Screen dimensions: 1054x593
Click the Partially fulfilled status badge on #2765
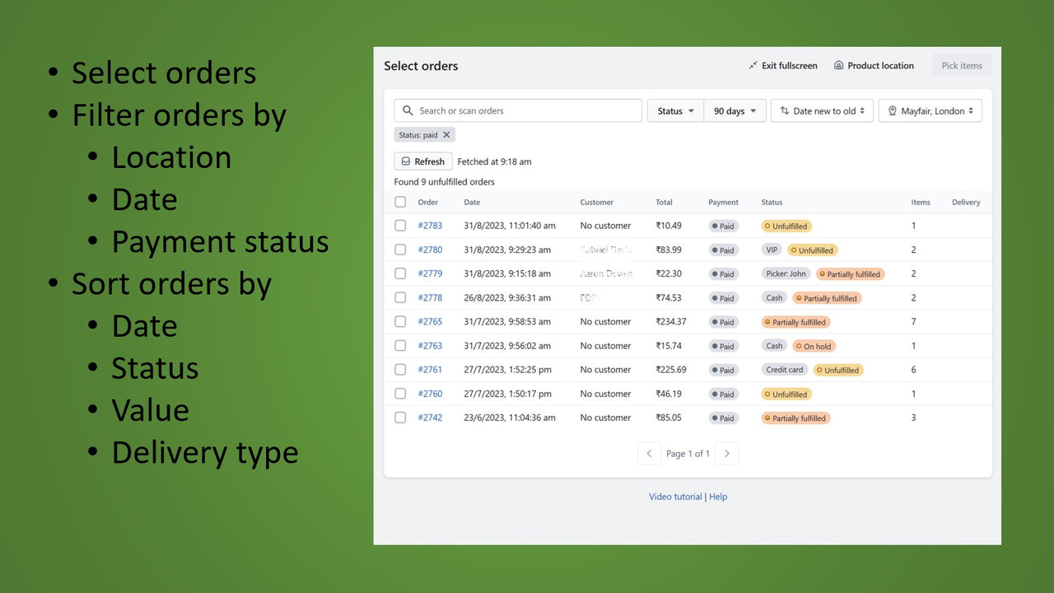795,321
